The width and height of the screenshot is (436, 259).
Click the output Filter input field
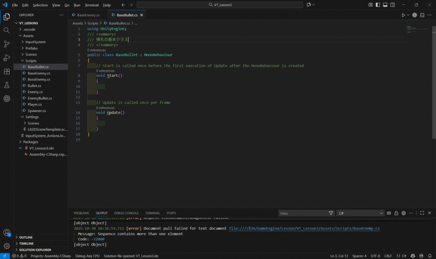[303, 213]
